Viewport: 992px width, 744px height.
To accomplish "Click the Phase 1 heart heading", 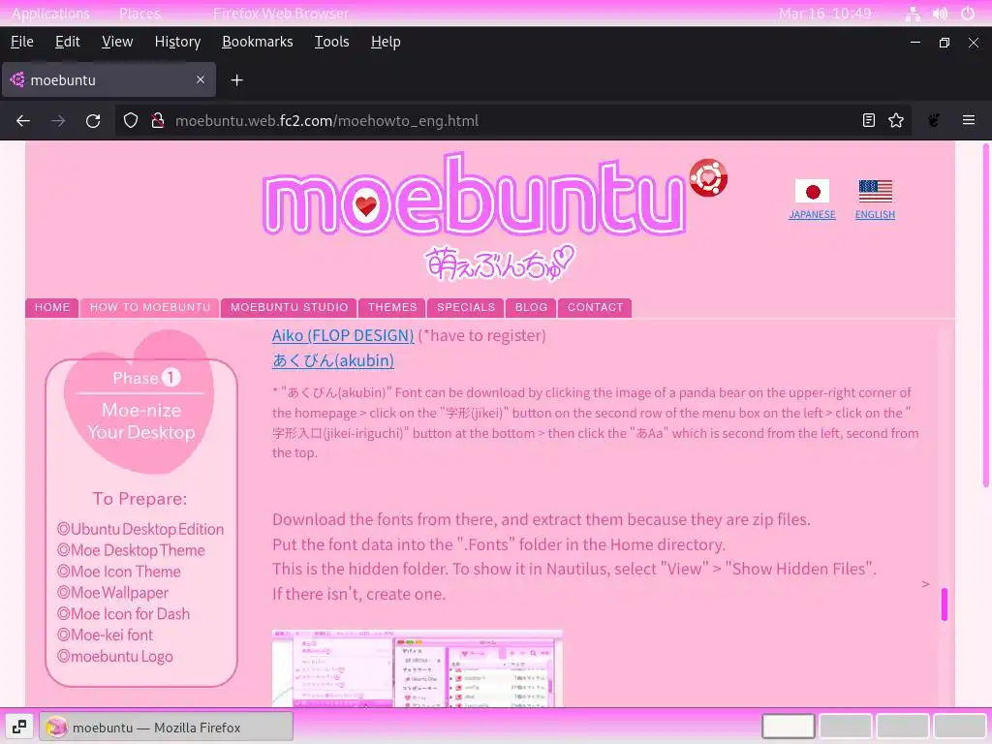I will point(140,401).
